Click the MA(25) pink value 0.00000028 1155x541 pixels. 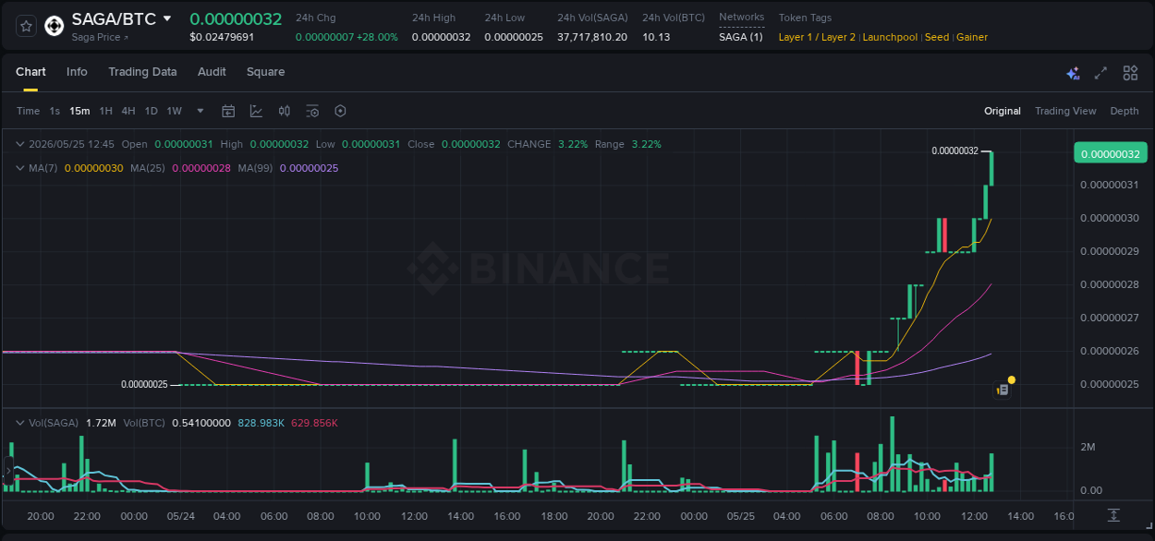click(201, 168)
